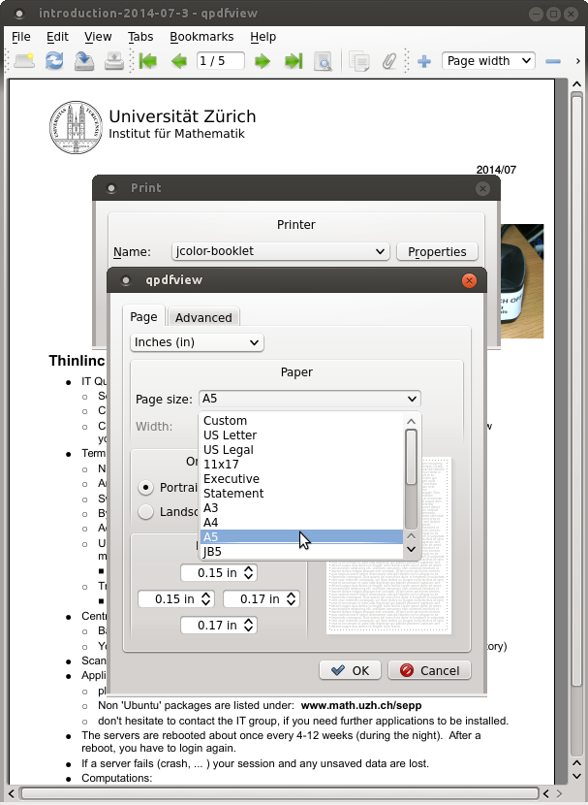Confirm with the OK button
This screenshot has height=805, width=588.
[350, 670]
